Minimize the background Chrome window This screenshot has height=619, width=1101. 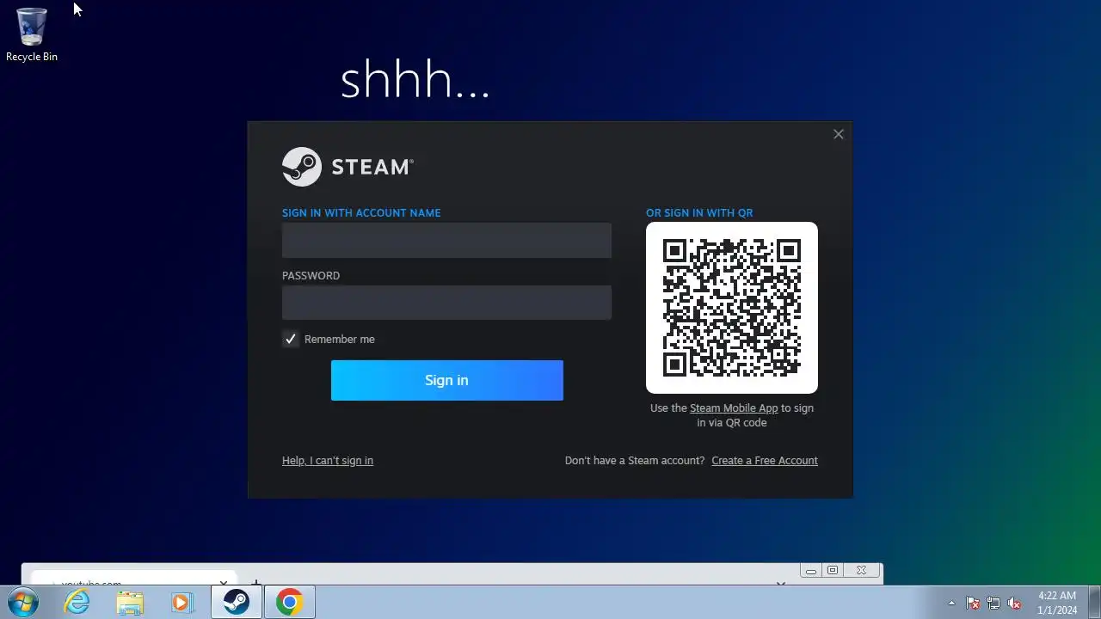[x=810, y=571]
